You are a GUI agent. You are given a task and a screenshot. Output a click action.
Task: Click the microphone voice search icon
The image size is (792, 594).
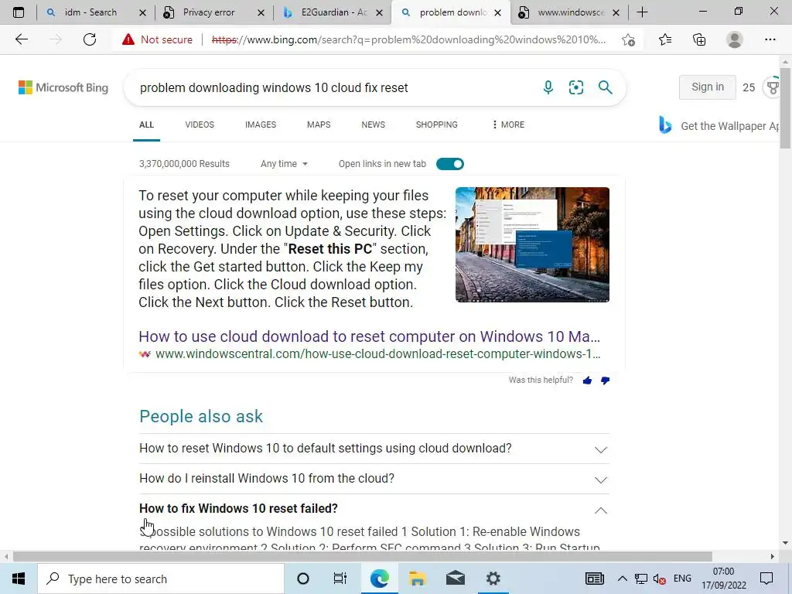[548, 87]
